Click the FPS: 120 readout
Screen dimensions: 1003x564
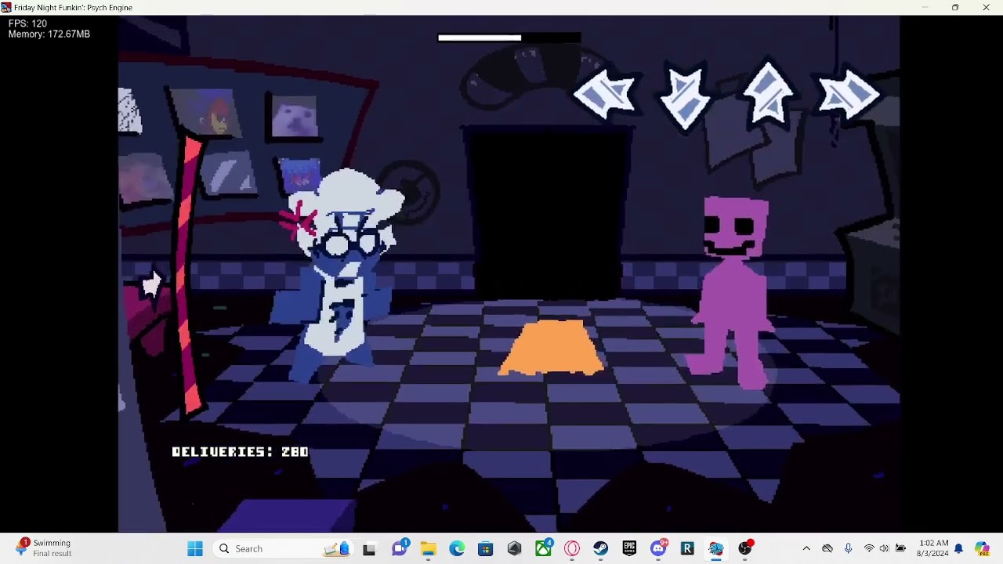coord(28,24)
